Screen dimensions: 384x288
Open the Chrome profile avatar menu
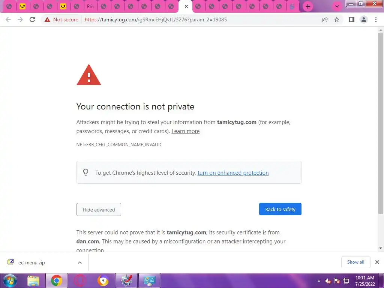coord(364,19)
